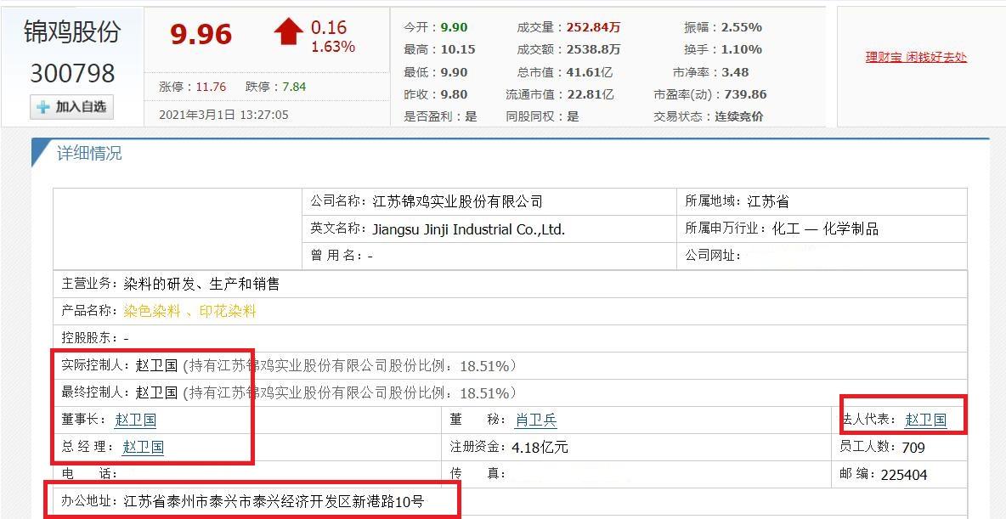Click the 跌停 limit-down value 7.84

point(294,87)
